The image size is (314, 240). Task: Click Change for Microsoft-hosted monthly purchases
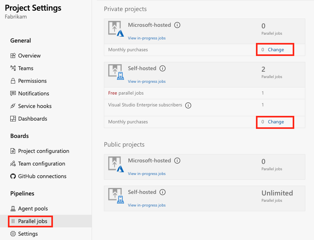tap(276, 50)
